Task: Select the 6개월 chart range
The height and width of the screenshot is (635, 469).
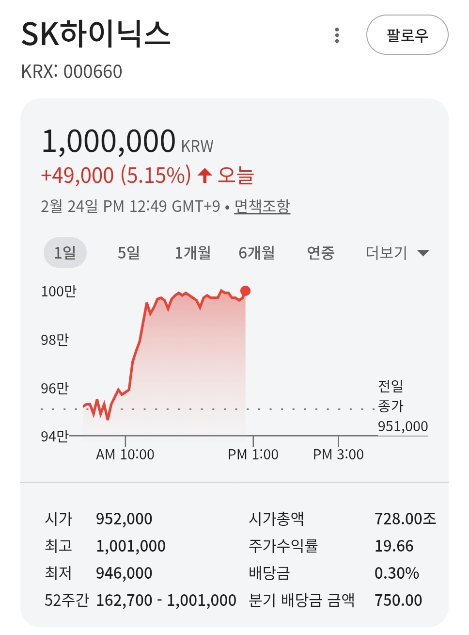Action: pos(256,253)
